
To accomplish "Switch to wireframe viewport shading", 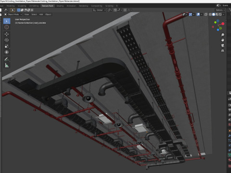I will tap(210, 14).
